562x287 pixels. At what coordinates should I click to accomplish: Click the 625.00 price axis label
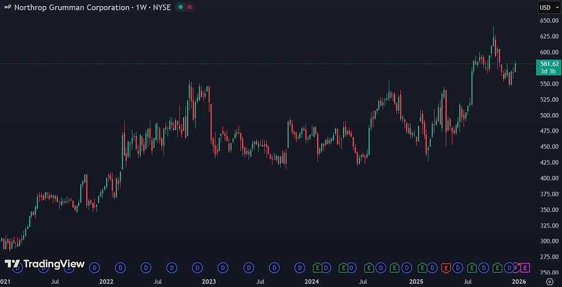pyautogui.click(x=549, y=36)
